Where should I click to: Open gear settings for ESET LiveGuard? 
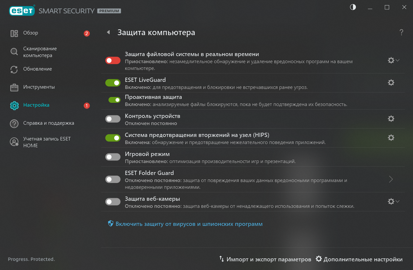tap(391, 82)
